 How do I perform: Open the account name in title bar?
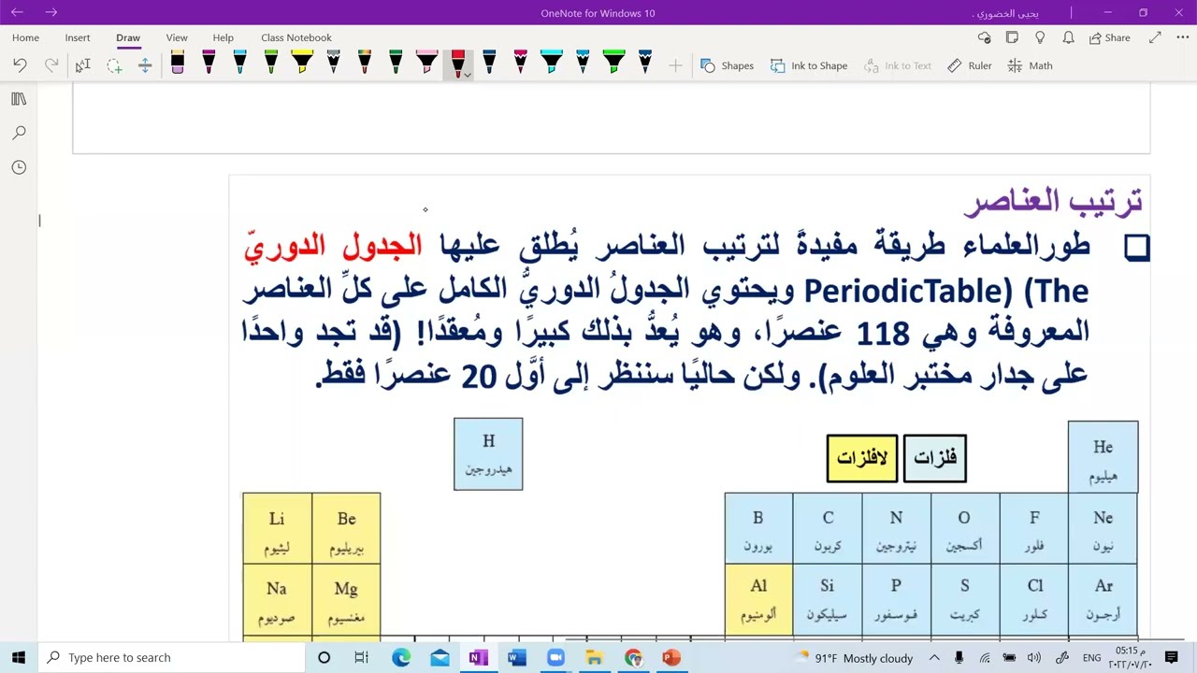[1005, 13]
